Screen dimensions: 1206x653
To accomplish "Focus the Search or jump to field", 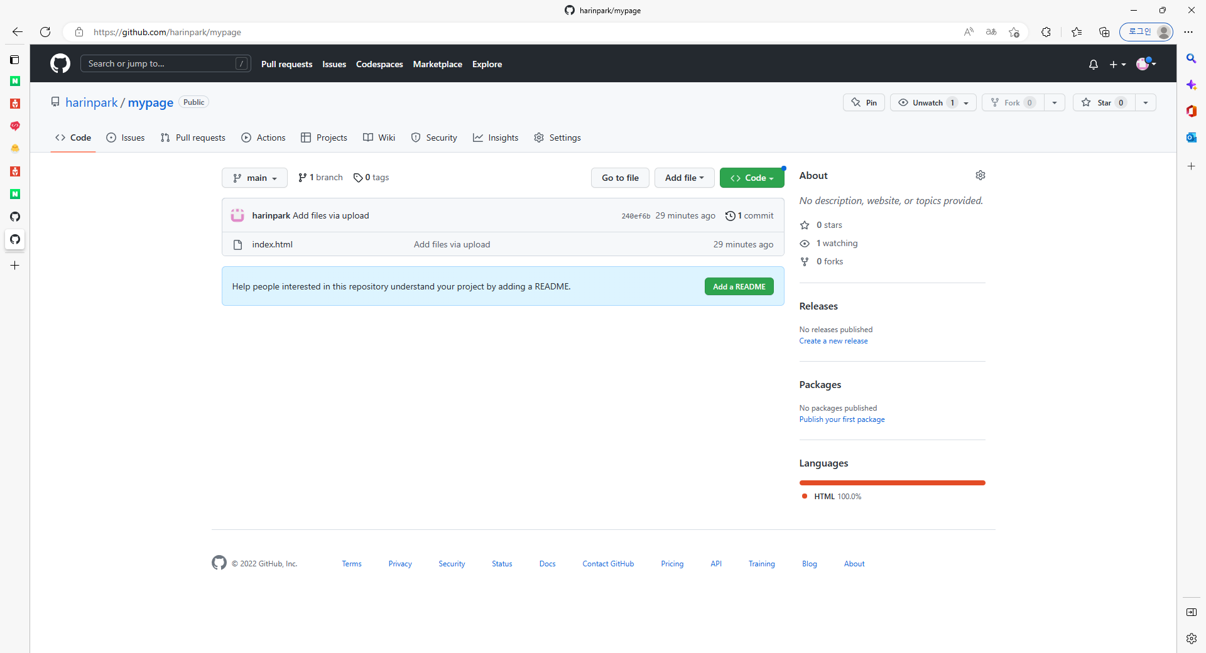I will click(x=166, y=63).
